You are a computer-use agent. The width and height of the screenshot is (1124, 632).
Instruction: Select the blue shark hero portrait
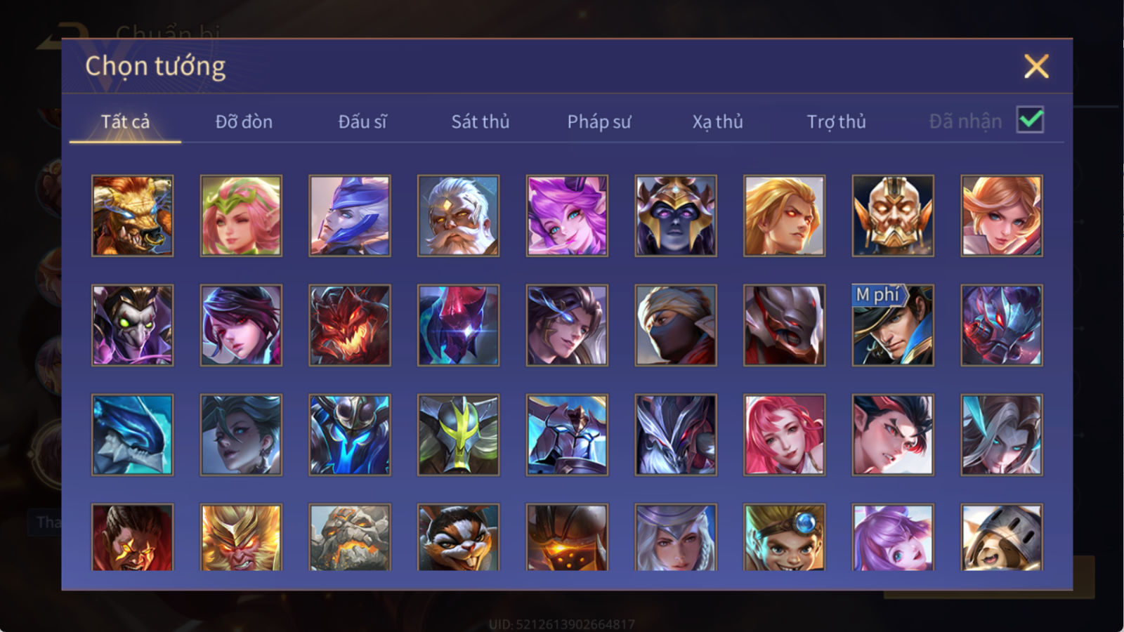point(132,435)
